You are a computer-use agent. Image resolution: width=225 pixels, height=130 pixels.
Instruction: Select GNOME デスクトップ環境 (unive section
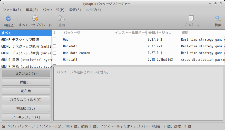pos(26,53)
